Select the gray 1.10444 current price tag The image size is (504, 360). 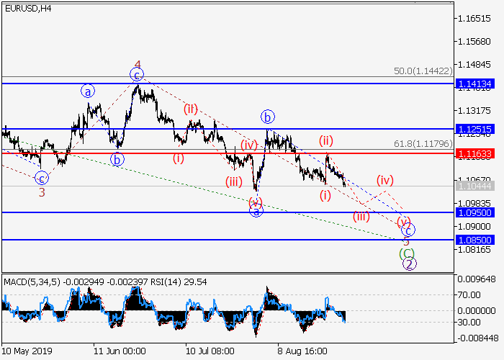coord(474,186)
